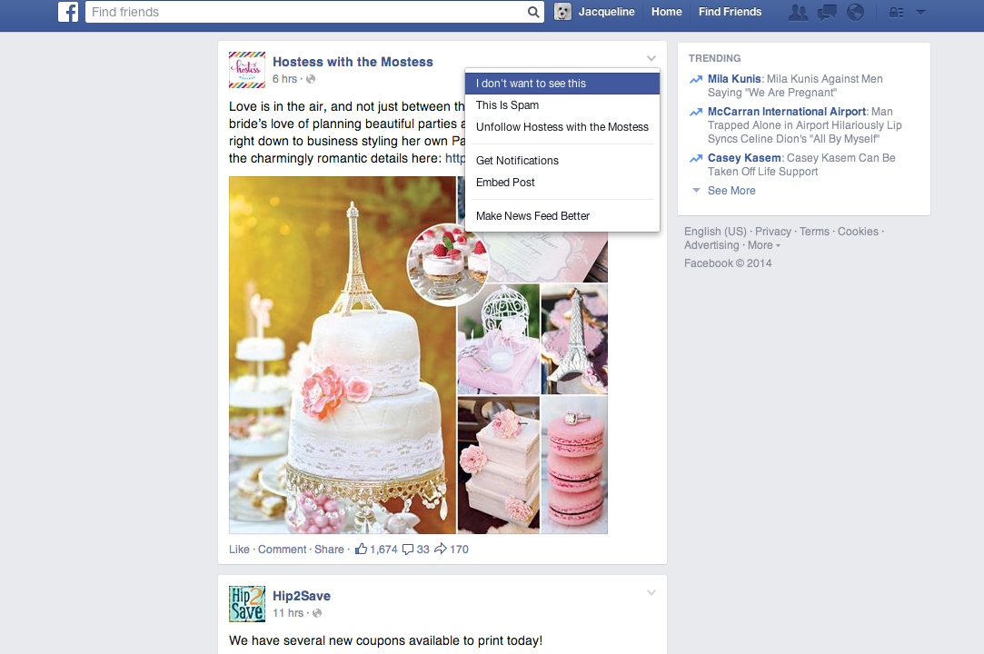Click the Find Friends navigation link

coord(730,12)
